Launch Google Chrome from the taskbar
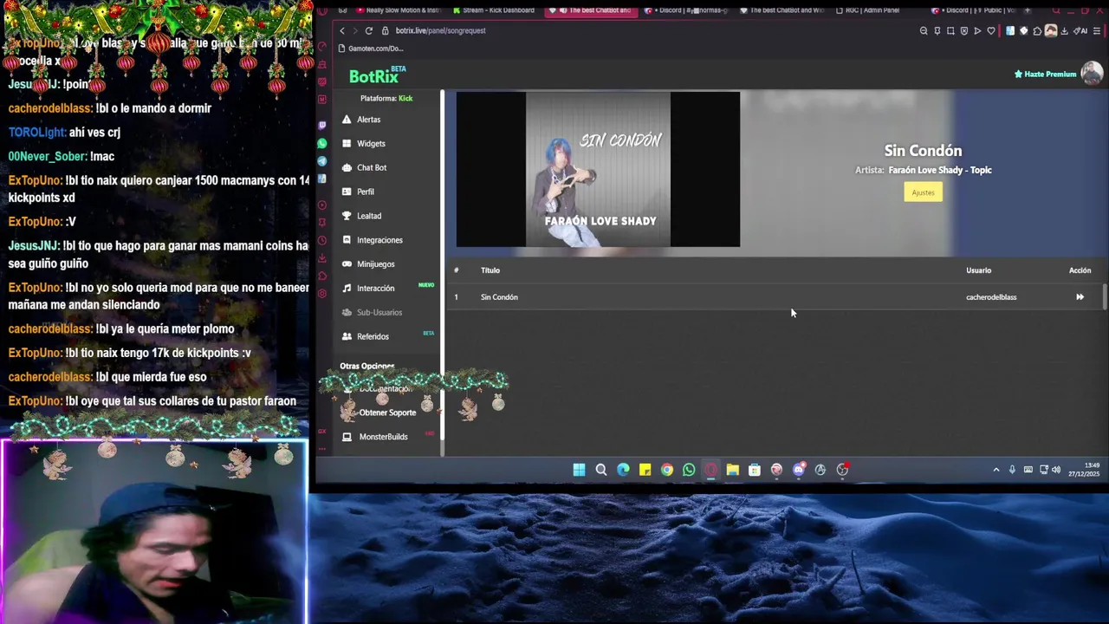Image resolution: width=1109 pixels, height=624 pixels. pos(667,470)
